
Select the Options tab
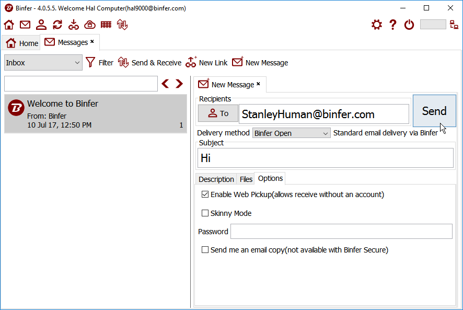(x=270, y=178)
